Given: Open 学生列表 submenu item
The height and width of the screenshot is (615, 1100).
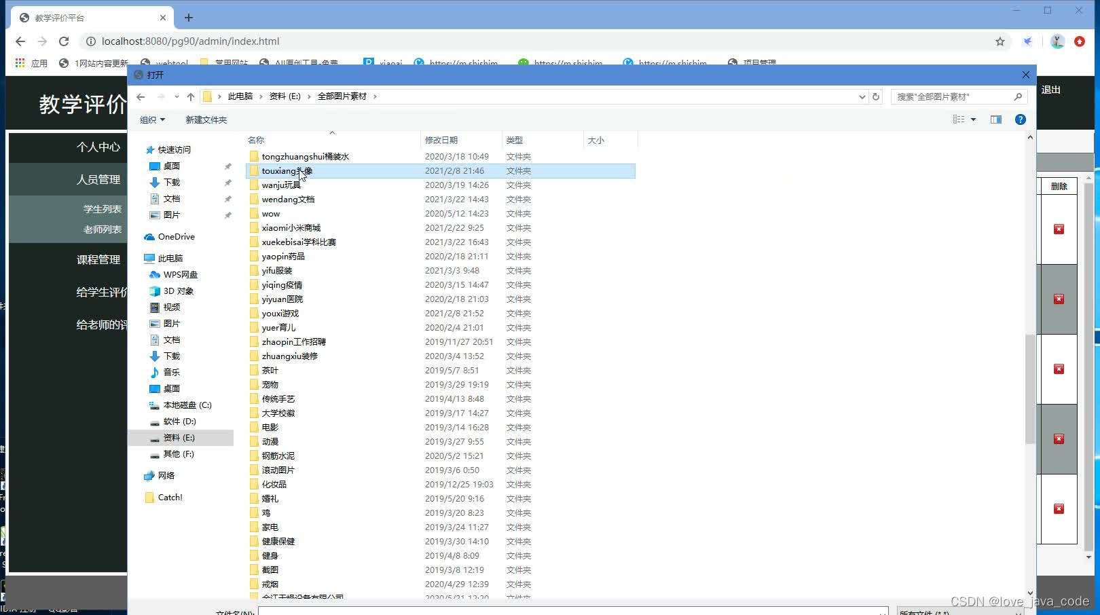Looking at the screenshot, I should pos(103,209).
